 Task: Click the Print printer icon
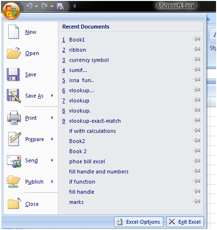(x=14, y=117)
